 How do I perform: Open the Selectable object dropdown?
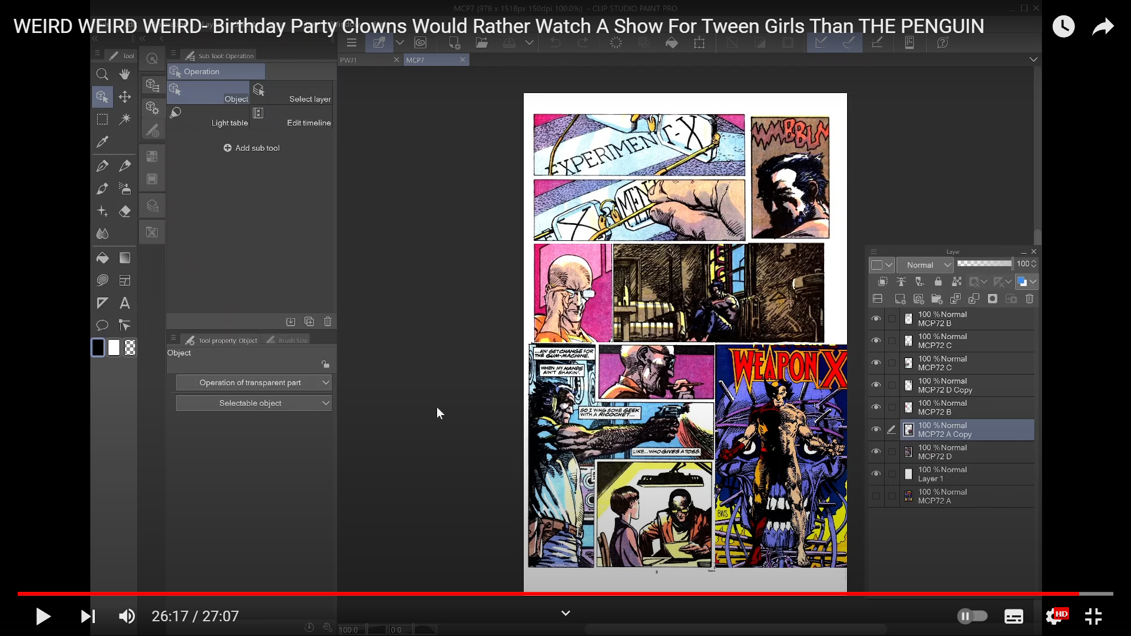click(x=254, y=403)
